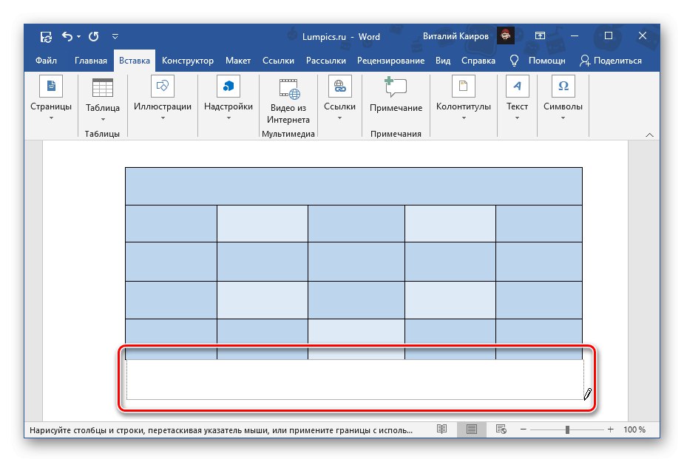The height and width of the screenshot is (462, 684).
Task: Open Ribbon Display Options icon
Action: [x=540, y=35]
